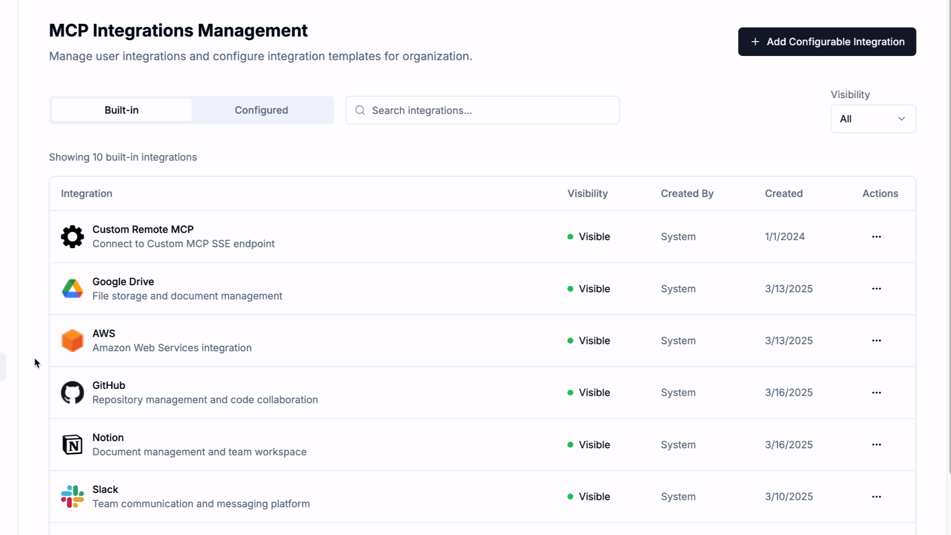This screenshot has width=951, height=535.
Task: Click the AWS orange cube icon
Action: (72, 341)
